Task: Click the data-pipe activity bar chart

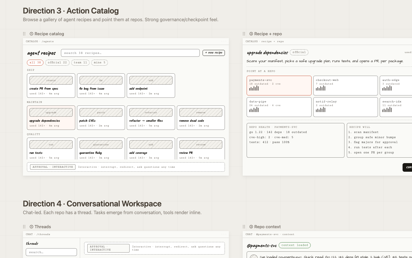Action: 254,110
